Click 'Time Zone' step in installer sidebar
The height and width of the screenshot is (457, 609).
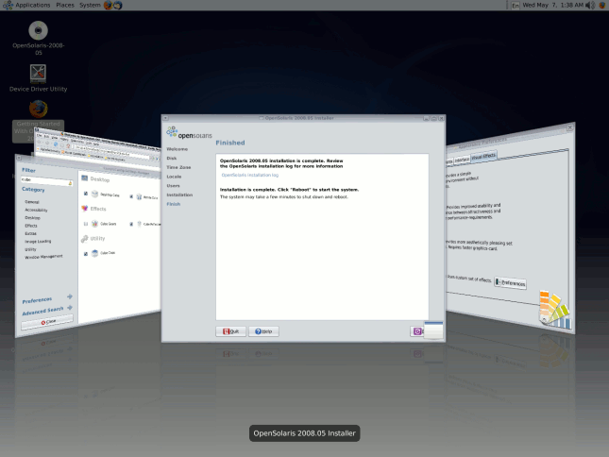click(x=178, y=167)
